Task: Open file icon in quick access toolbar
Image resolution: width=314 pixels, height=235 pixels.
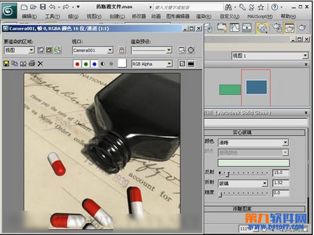Action: [x=33, y=7]
